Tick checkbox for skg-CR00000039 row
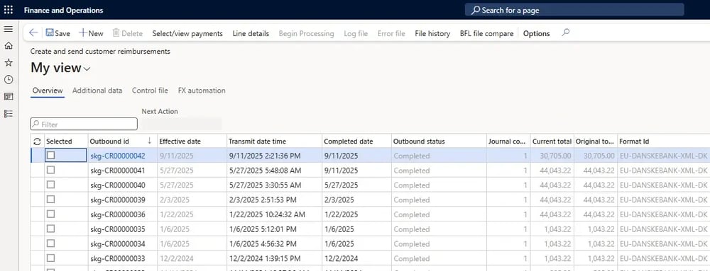Image resolution: width=710 pixels, height=271 pixels. [50, 200]
